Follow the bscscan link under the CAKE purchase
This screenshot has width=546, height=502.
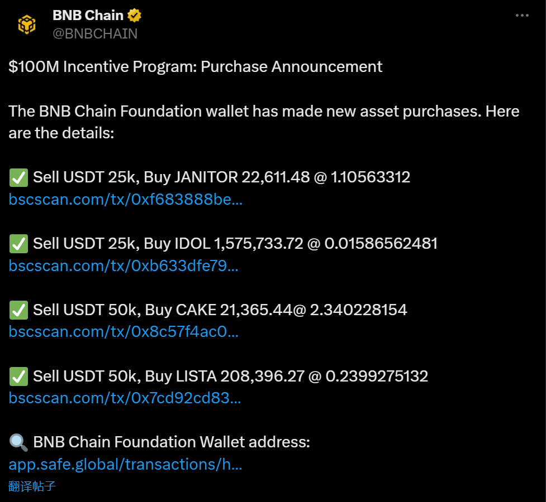pyautogui.click(x=124, y=332)
